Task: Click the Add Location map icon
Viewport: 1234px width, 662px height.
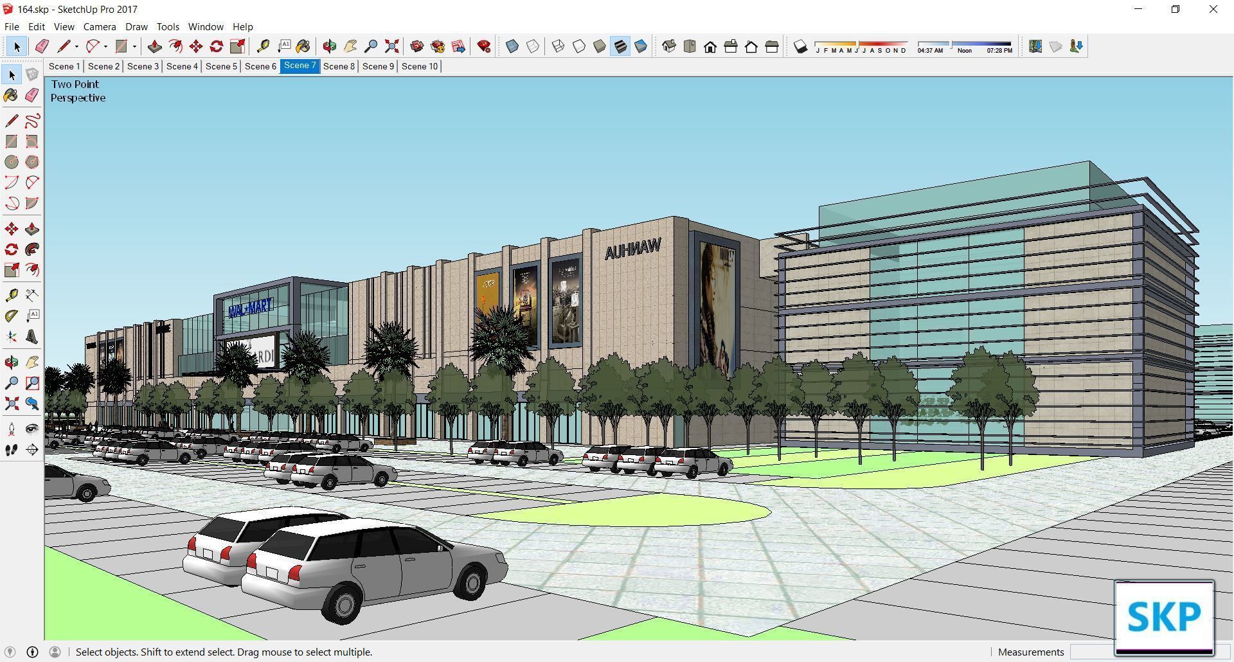Action: point(1035,46)
